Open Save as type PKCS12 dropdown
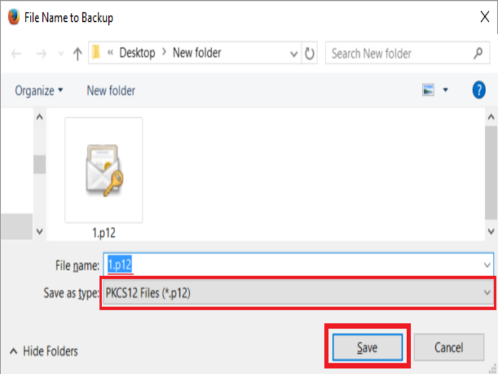This screenshot has height=374, width=498. (x=298, y=293)
